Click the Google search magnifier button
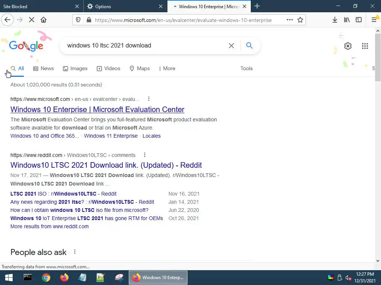 (249, 45)
